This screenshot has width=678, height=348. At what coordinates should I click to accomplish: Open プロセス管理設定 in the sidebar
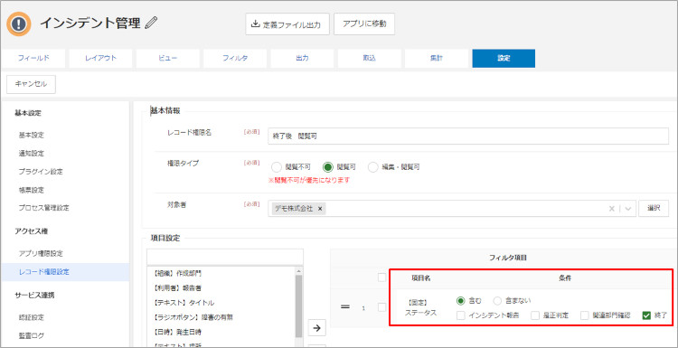[x=43, y=208]
